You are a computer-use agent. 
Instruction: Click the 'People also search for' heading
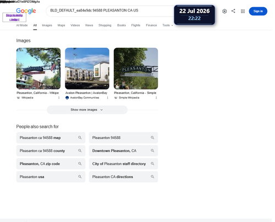pos(37,126)
